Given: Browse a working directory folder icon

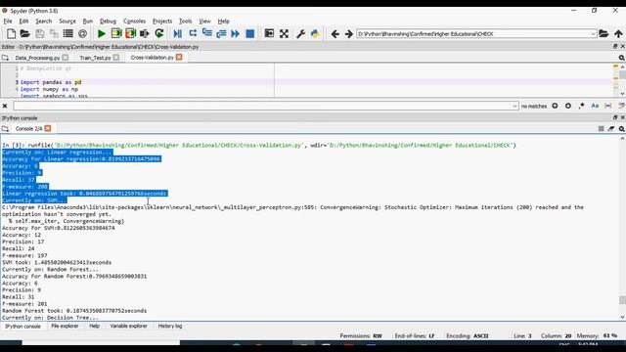Looking at the screenshot, I should coord(604,34).
